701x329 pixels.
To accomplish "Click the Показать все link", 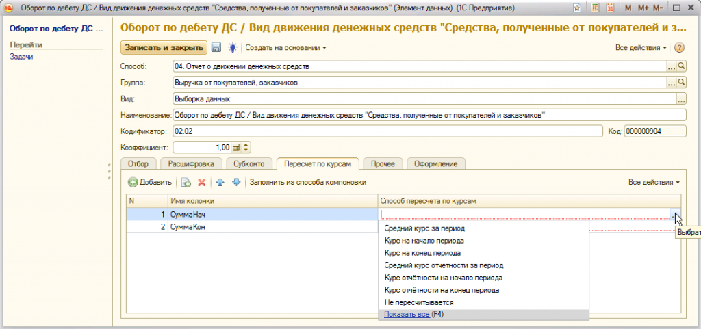I will coord(407,315).
